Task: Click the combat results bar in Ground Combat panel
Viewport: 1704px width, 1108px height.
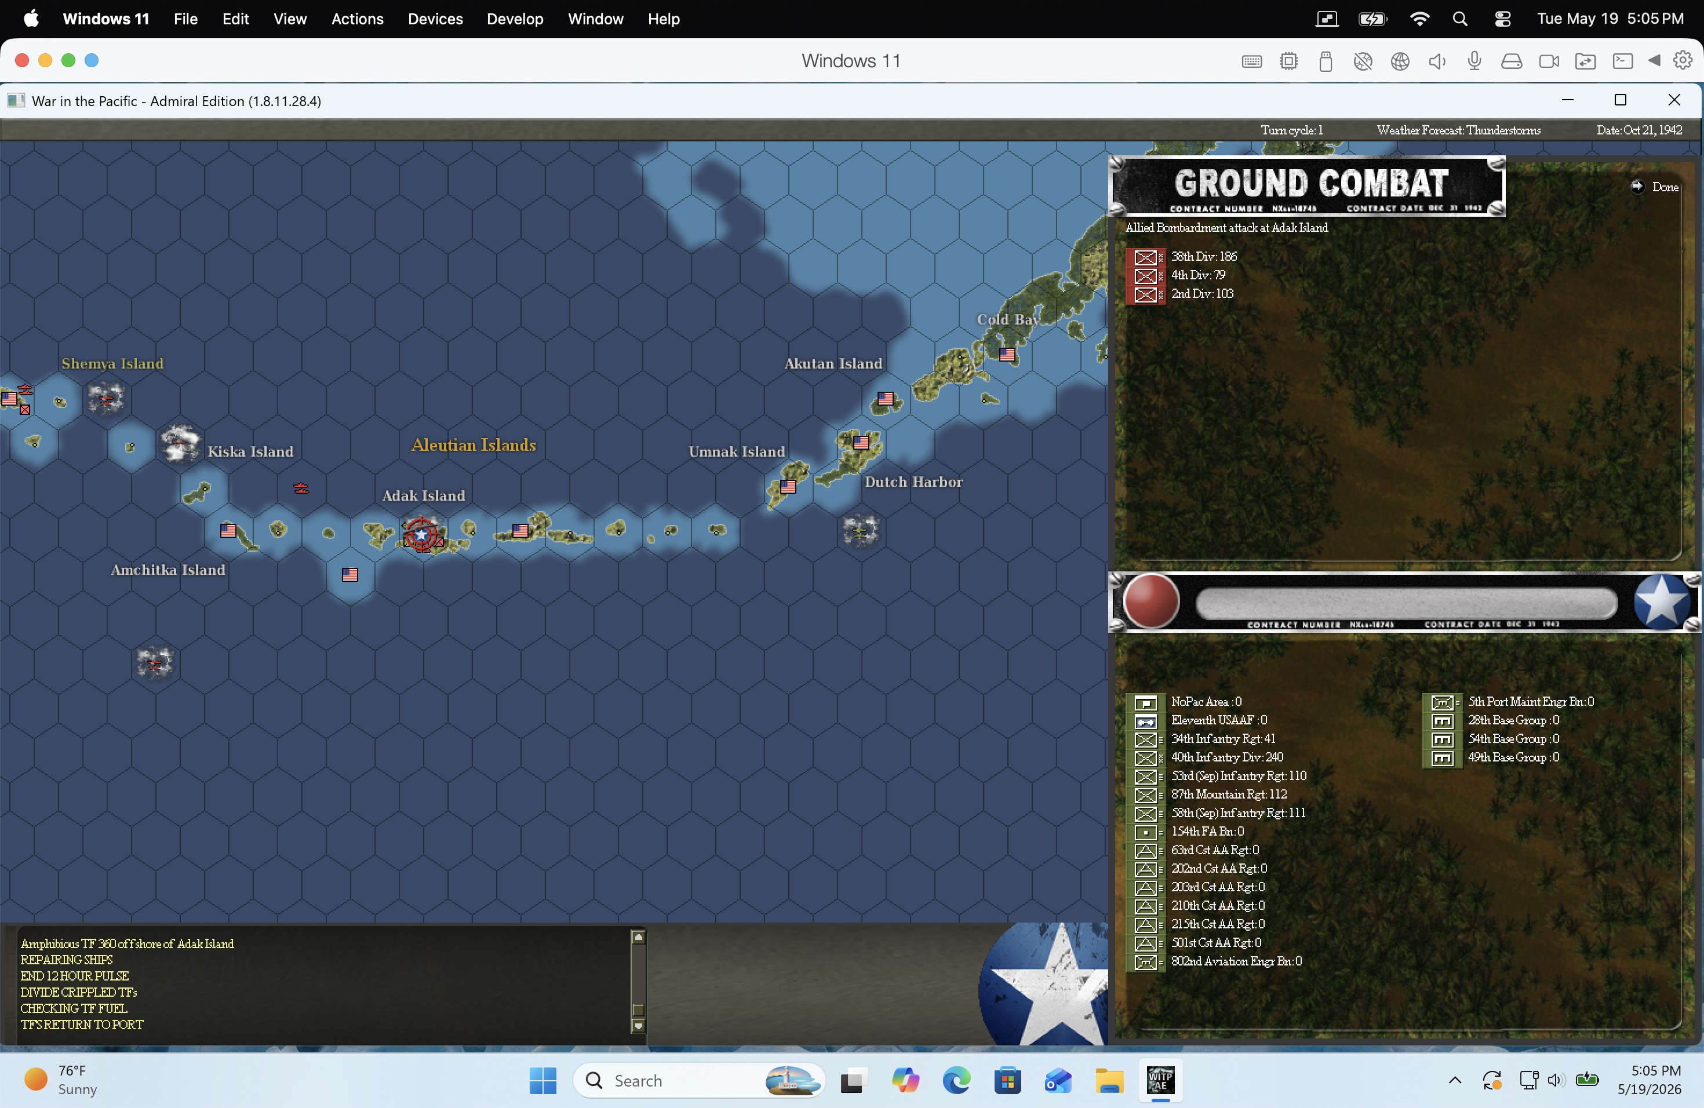Action: pos(1406,603)
